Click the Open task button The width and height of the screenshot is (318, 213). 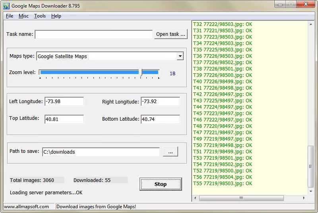pyautogui.click(x=171, y=34)
